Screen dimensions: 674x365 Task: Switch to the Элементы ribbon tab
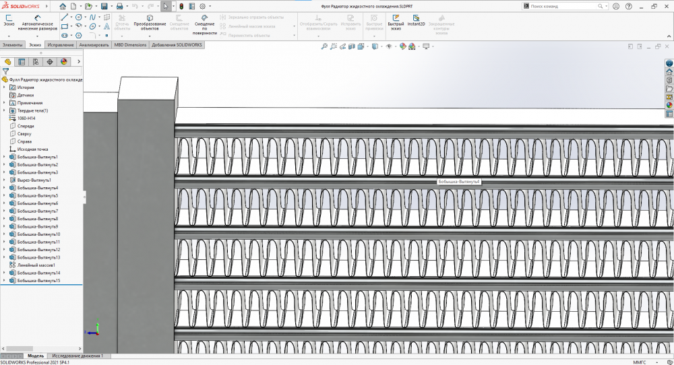(13, 45)
